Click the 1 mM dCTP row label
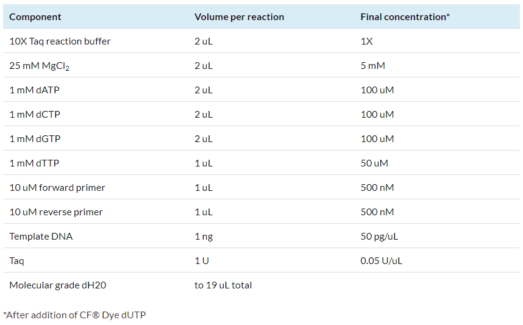Screen dimensions: 523x325 (x=34, y=115)
